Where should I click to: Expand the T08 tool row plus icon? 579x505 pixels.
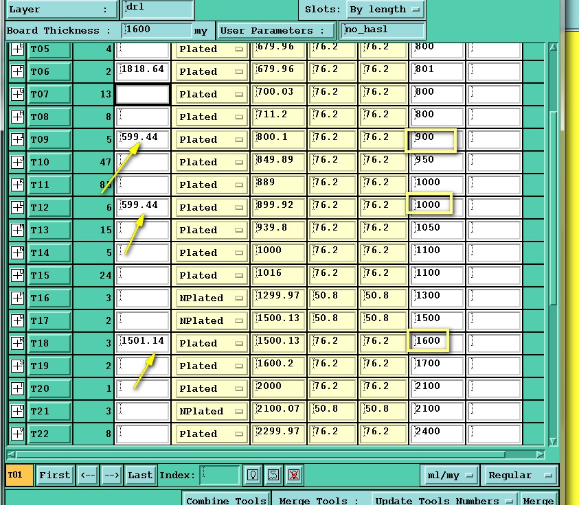click(17, 117)
